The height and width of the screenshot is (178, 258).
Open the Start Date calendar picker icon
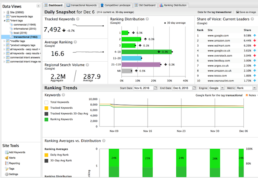(x=155, y=88)
